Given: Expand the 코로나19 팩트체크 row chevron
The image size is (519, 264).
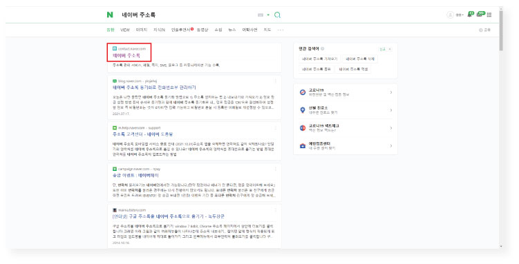Looking at the screenshot, I should coord(391,128).
